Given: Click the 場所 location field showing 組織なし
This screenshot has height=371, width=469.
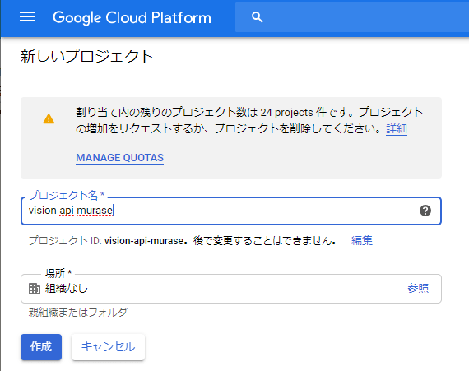Looking at the screenshot, I should click(231, 289).
